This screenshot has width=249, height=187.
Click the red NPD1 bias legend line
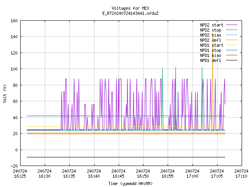231,55
